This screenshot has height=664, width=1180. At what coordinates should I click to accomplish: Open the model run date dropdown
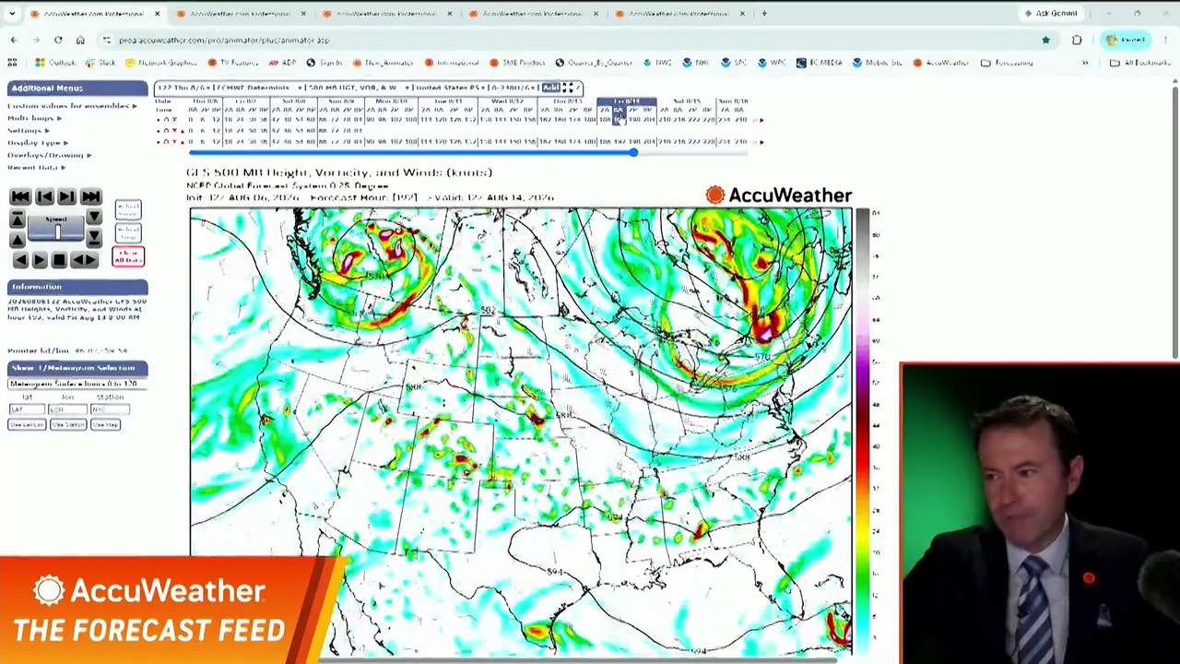point(185,88)
